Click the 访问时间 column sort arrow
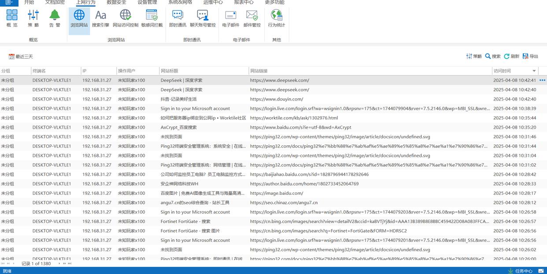Viewport: 547px width, 274px height. tap(534, 71)
